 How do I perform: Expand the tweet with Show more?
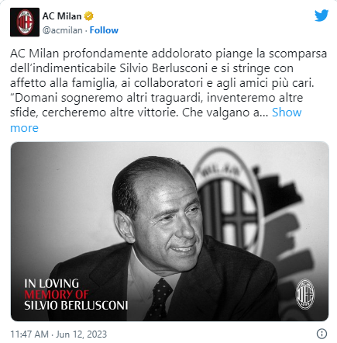(x=287, y=113)
